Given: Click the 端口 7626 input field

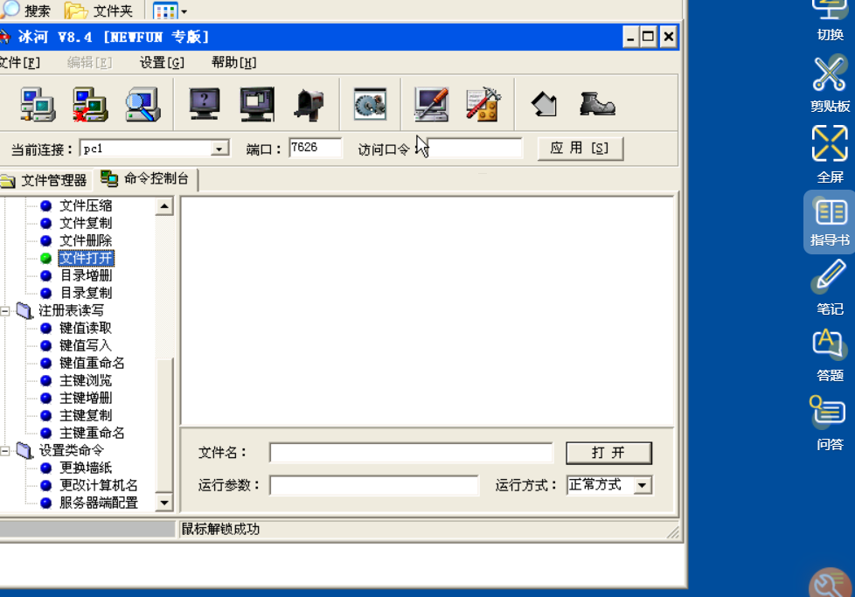Looking at the screenshot, I should point(316,148).
